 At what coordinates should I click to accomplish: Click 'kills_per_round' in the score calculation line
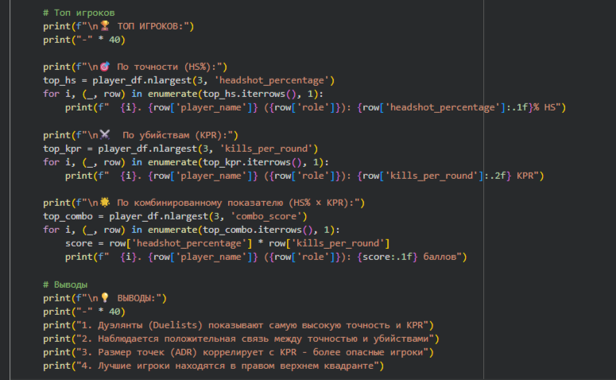[x=338, y=243]
